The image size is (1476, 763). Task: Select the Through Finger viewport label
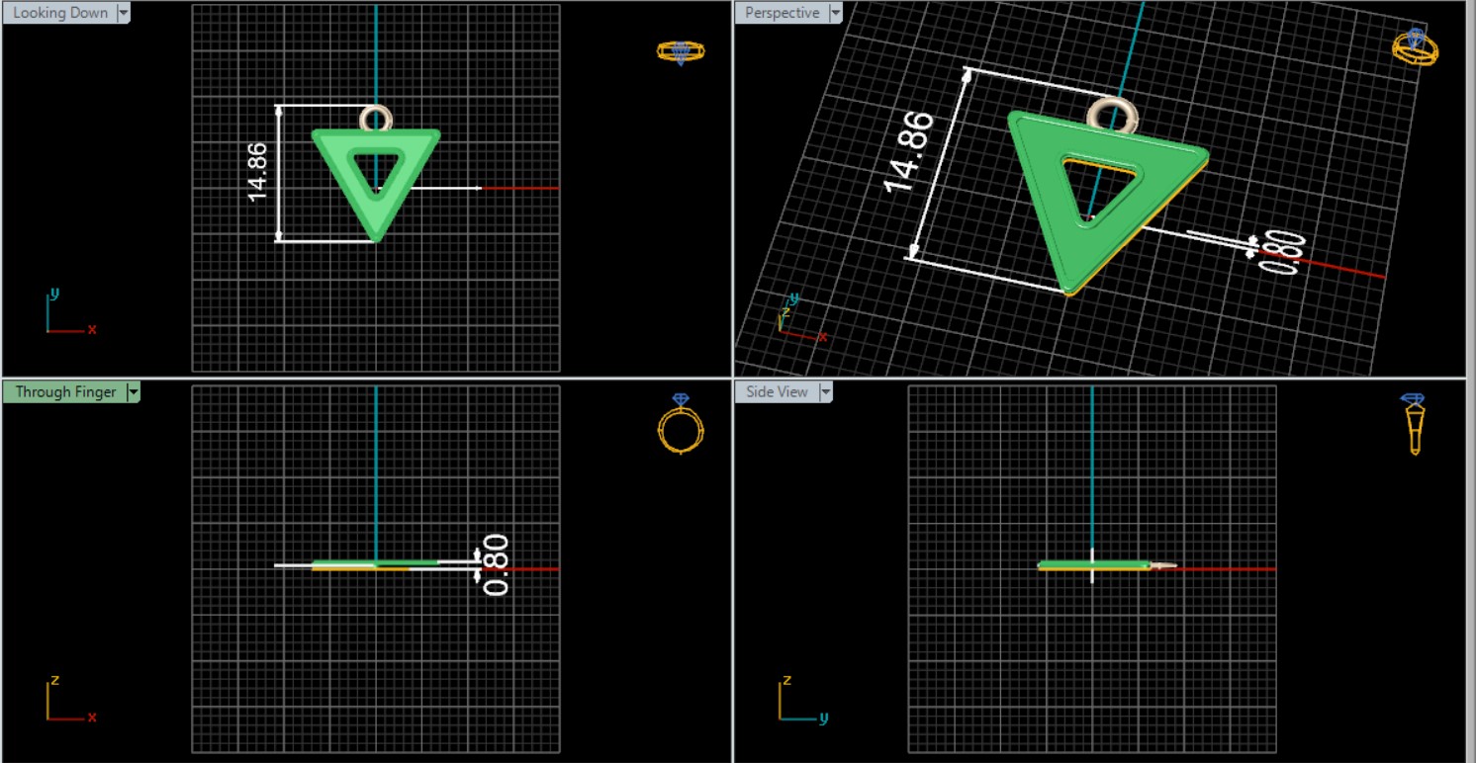point(65,392)
